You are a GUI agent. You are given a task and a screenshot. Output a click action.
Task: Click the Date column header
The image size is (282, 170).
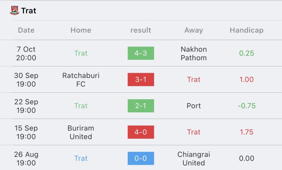(x=26, y=30)
